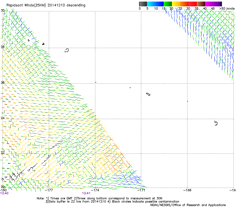The height and width of the screenshot is (207, 236).
Task: Click the island outline just below 28N near -176
Action: point(67,50)
